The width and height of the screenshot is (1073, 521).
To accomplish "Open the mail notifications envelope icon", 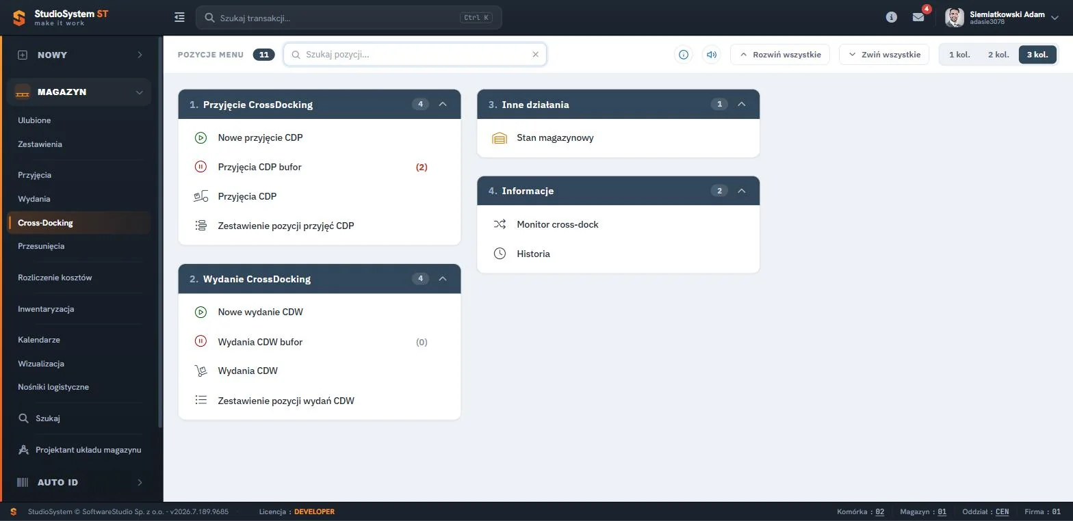I will [918, 18].
